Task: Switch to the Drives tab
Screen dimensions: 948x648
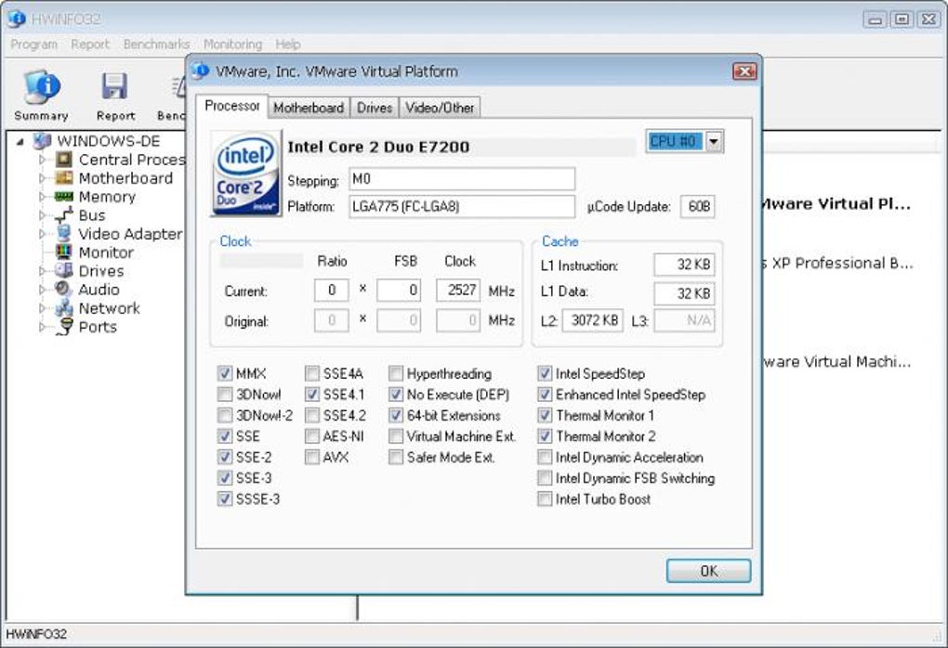Action: pyautogui.click(x=375, y=108)
